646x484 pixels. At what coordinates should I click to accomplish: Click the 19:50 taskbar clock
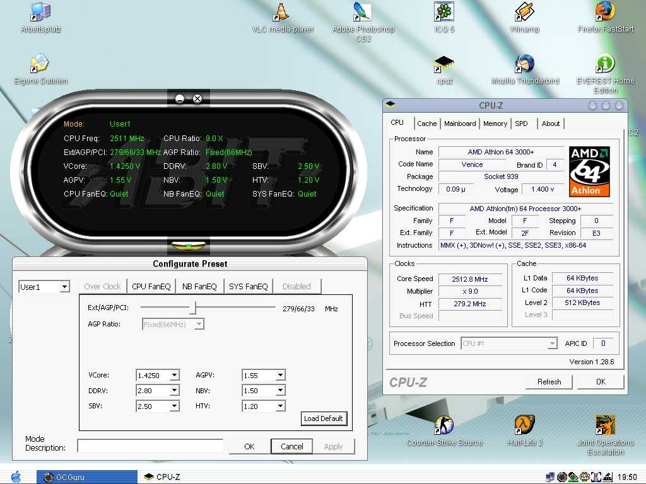[x=627, y=477]
